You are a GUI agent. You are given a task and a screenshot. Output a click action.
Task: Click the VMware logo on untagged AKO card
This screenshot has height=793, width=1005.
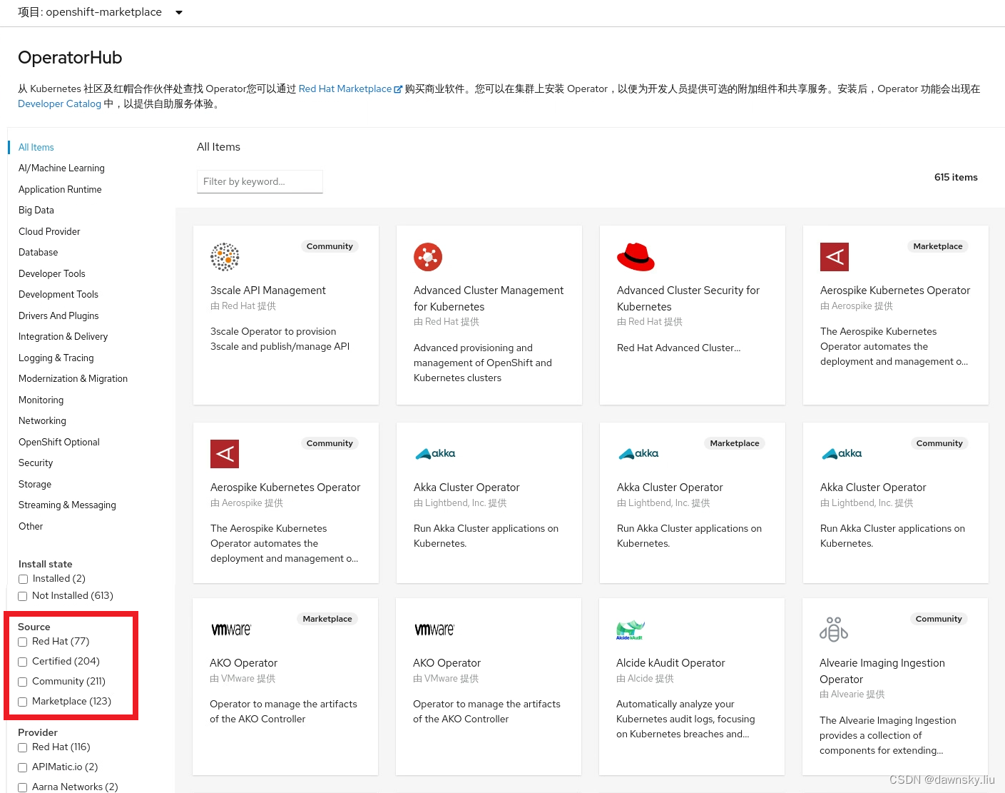[x=434, y=630]
